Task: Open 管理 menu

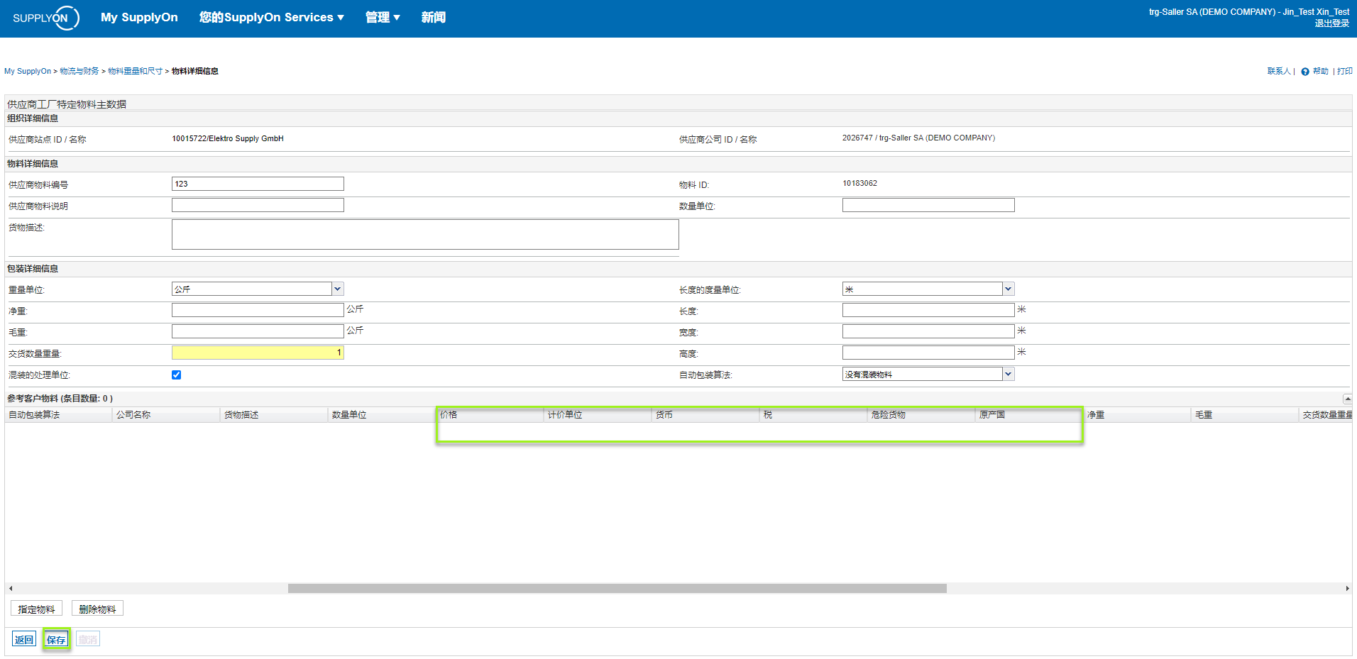Action: pos(383,17)
